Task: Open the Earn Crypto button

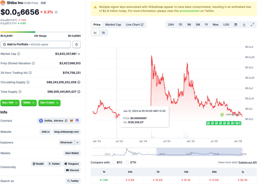Action: [x=49, y=103]
